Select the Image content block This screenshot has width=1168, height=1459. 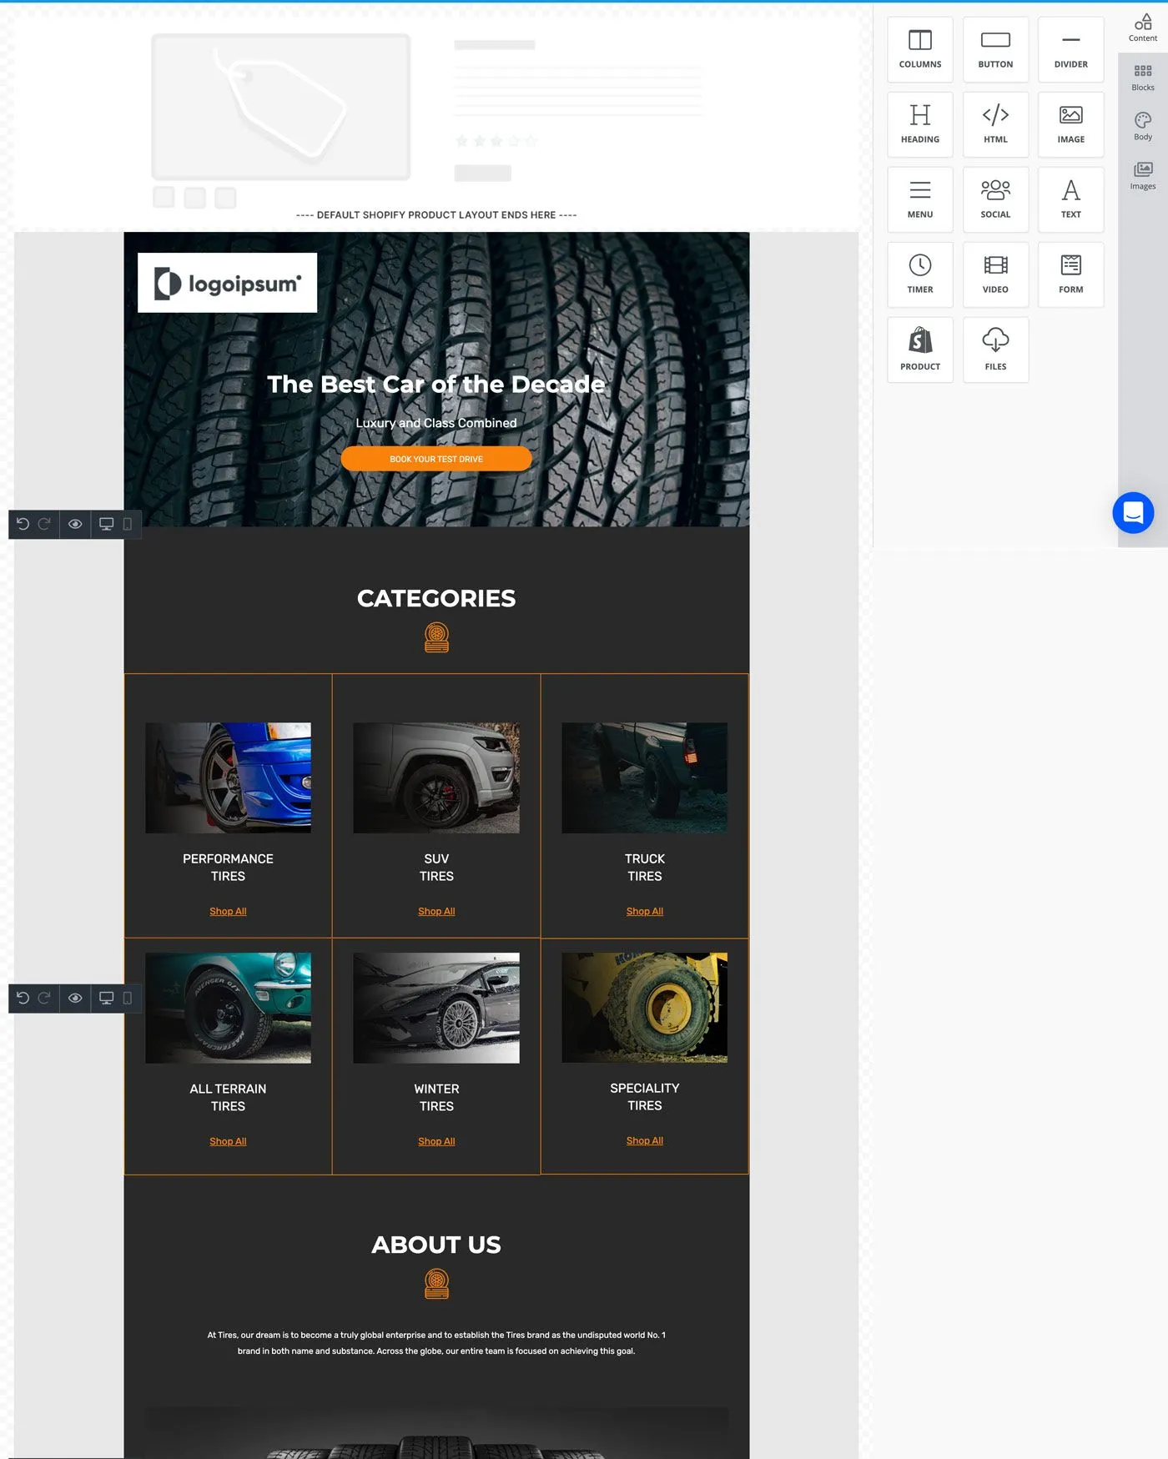click(1071, 124)
